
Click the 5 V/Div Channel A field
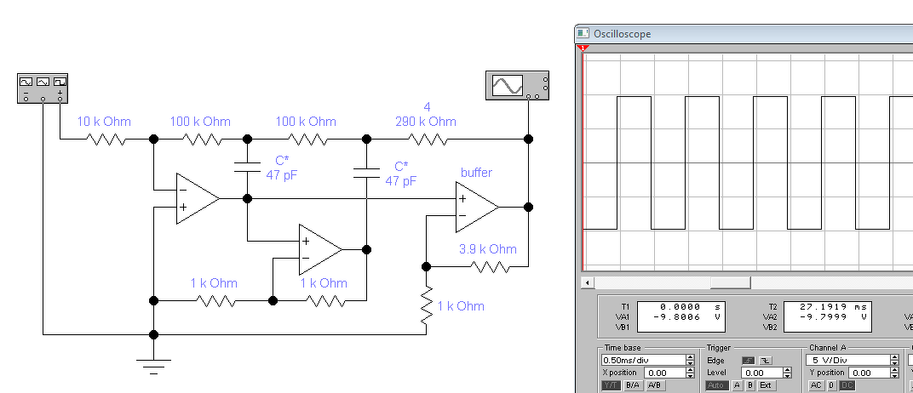(x=849, y=361)
